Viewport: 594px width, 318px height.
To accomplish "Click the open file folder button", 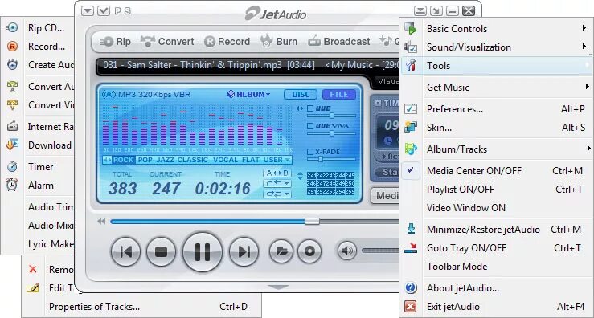I will point(281,251).
